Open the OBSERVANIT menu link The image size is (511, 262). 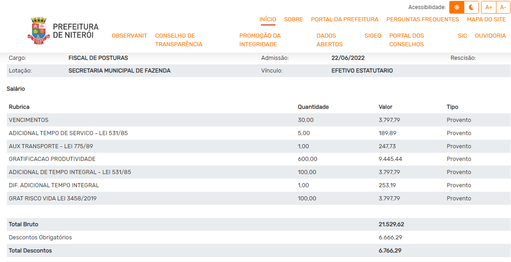129,36
